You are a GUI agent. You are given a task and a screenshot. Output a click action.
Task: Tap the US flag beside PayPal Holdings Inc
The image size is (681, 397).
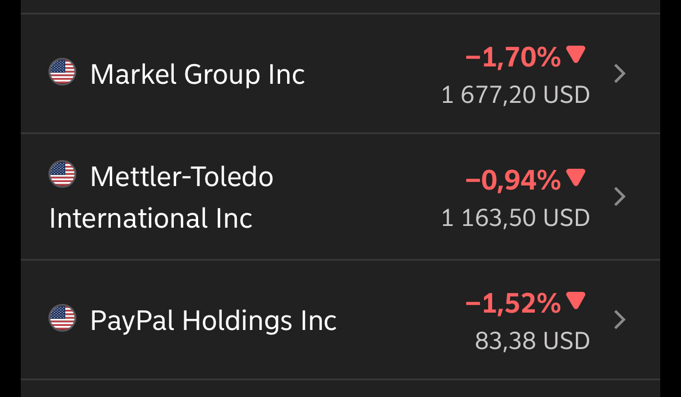(x=62, y=318)
